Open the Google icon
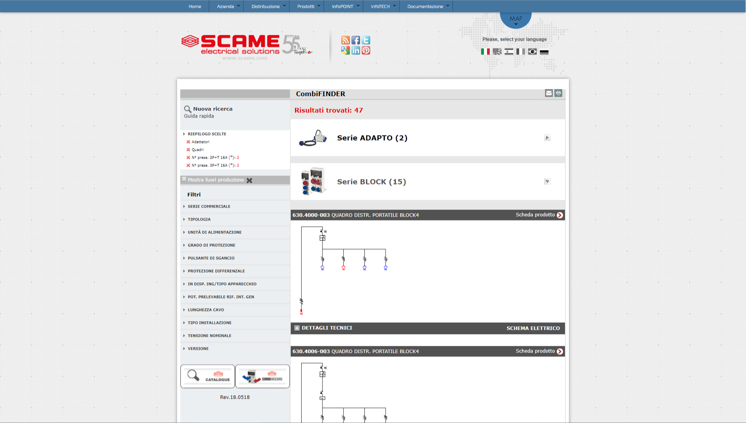This screenshot has height=423, width=746. pyautogui.click(x=345, y=51)
